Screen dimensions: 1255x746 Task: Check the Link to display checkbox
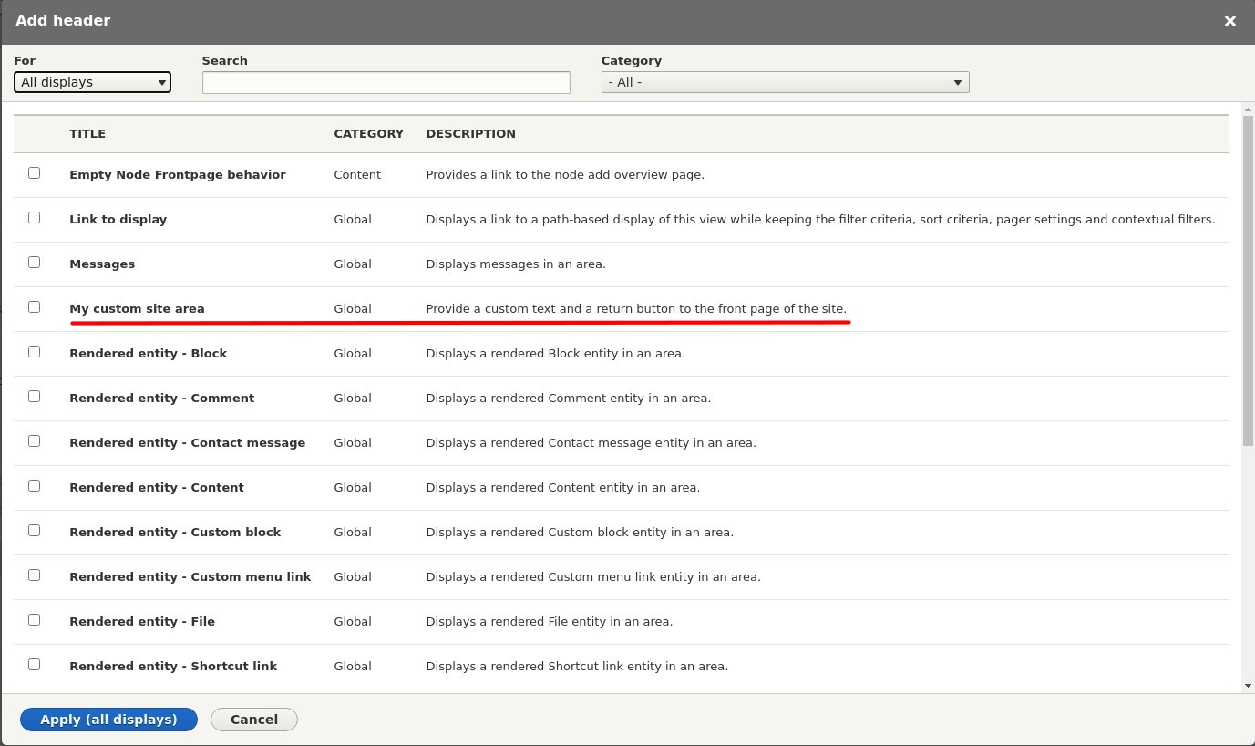34,217
